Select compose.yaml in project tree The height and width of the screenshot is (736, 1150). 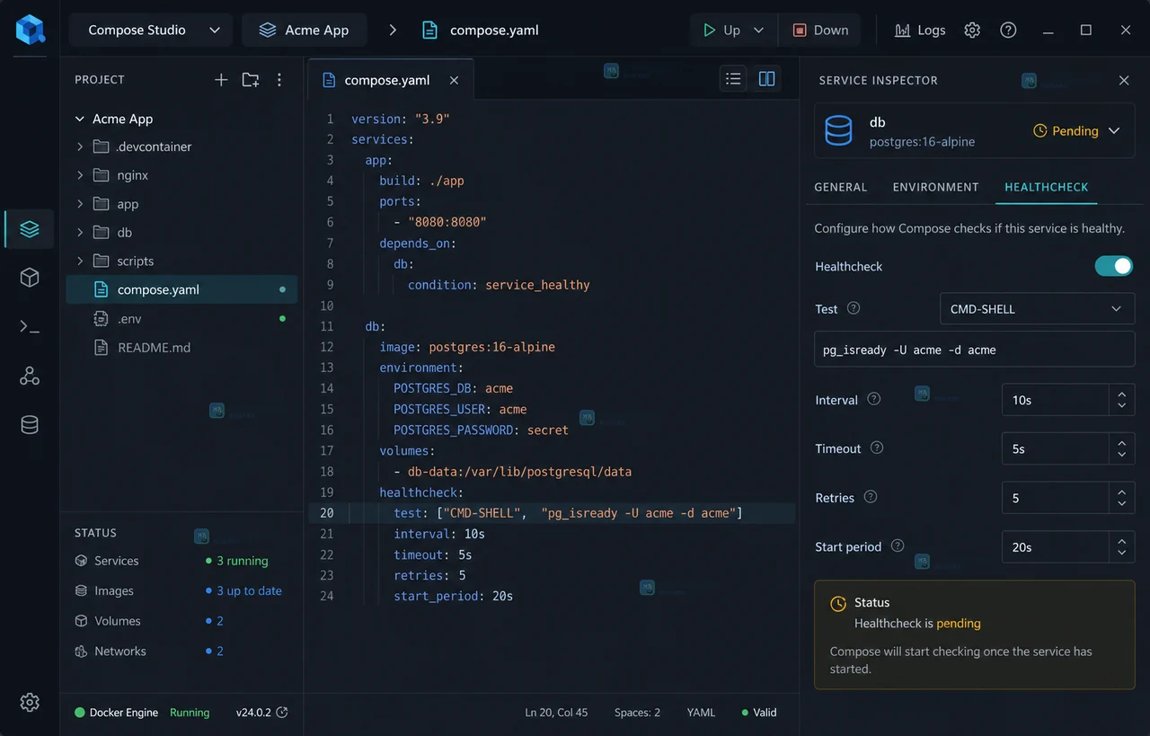point(181,289)
